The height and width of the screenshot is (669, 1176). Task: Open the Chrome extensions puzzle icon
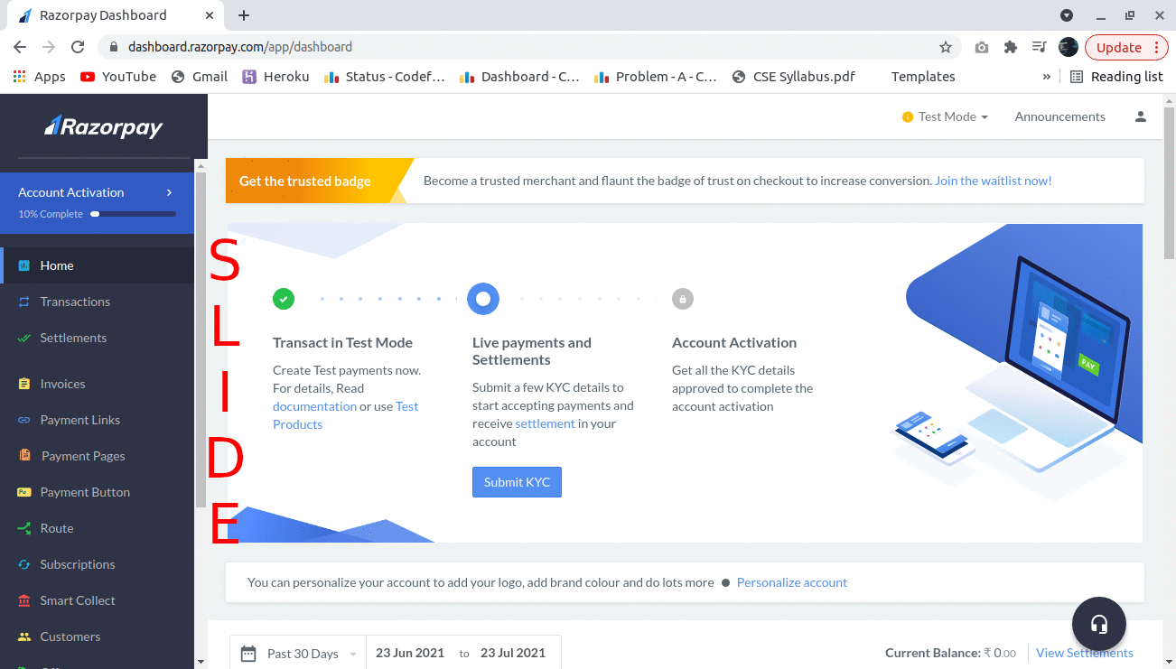[x=1011, y=47]
